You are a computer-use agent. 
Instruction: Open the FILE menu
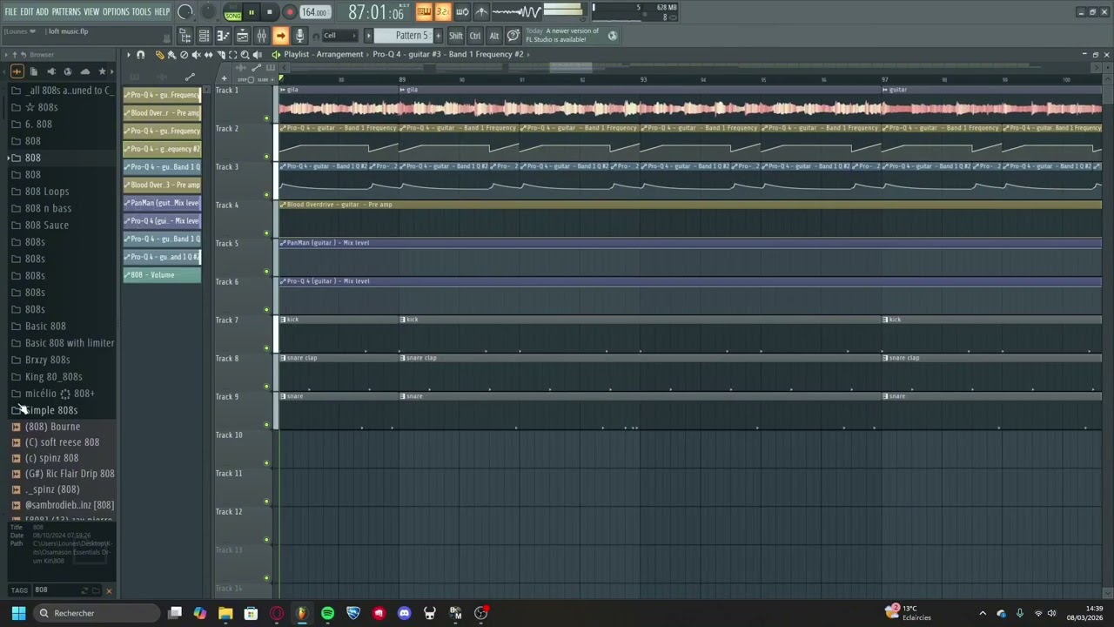point(10,11)
